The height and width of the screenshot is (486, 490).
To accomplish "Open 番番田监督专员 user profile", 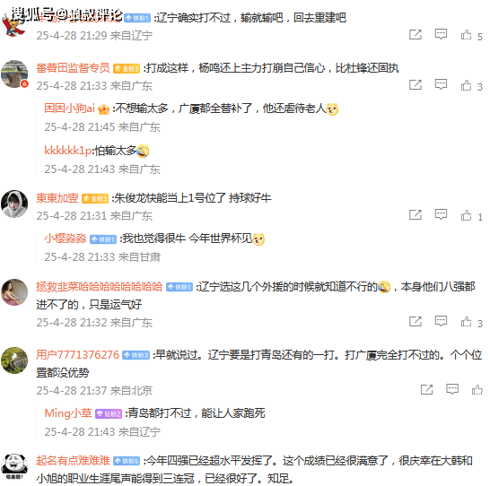I will pyautogui.click(x=73, y=68).
